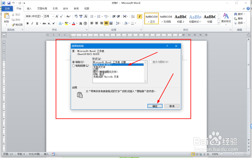The image size is (252, 158).
Task: Click the 取消 (Cancel) button
Action: (x=172, y=106)
